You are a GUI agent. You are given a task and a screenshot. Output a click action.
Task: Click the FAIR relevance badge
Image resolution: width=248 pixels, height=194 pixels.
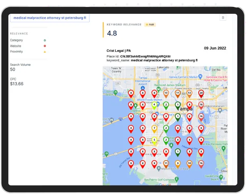coord(150,25)
